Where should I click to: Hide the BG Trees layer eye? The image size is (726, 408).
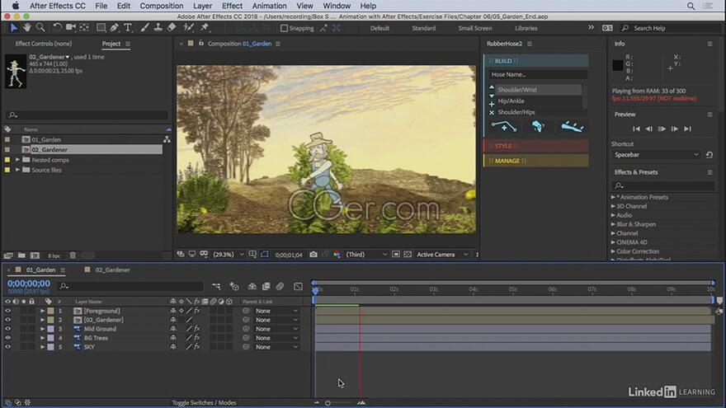tap(8, 338)
